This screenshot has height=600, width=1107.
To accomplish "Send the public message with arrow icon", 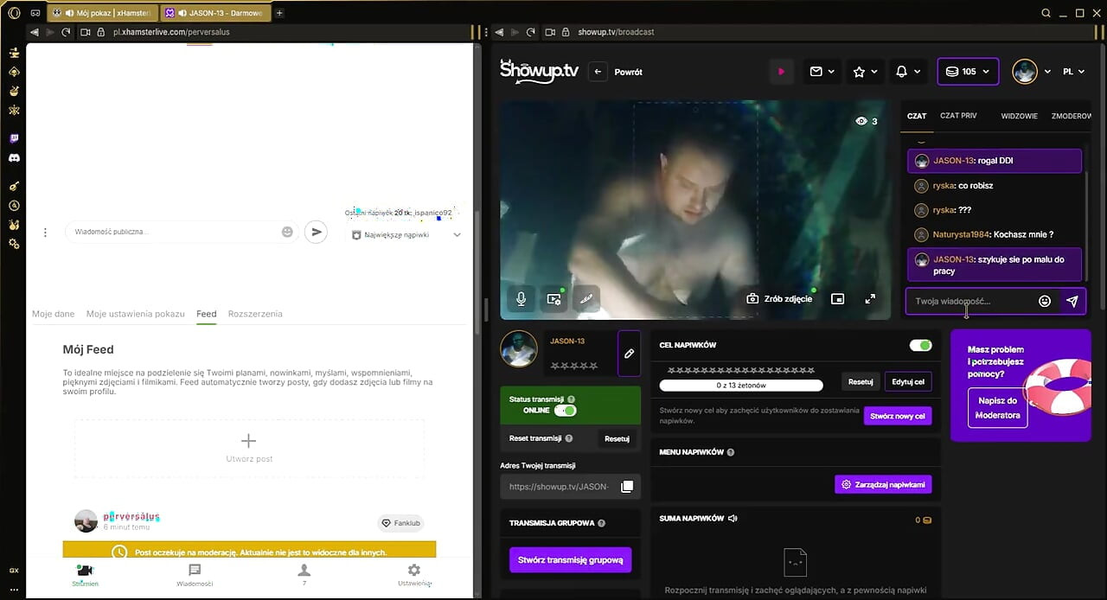I will click(317, 232).
